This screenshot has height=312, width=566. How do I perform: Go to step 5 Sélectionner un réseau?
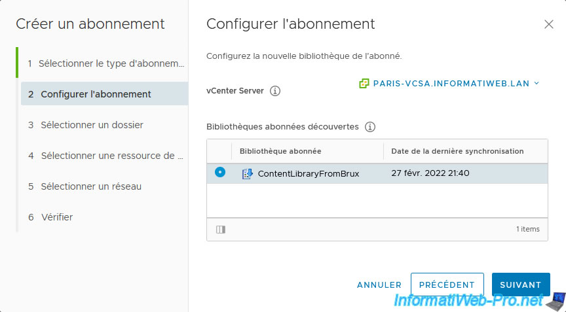pyautogui.click(x=104, y=186)
